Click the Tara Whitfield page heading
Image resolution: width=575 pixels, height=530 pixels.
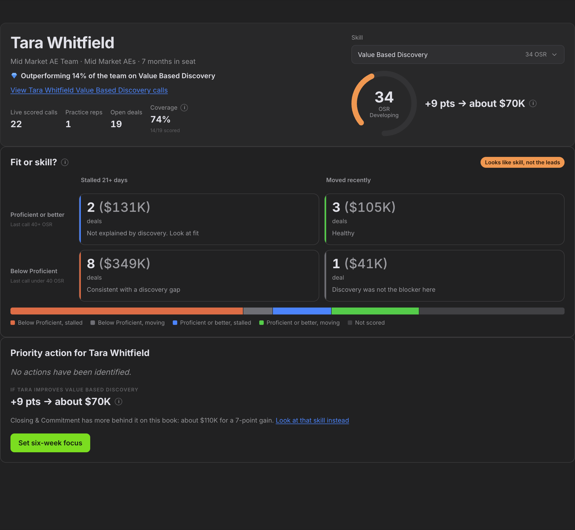[62, 43]
